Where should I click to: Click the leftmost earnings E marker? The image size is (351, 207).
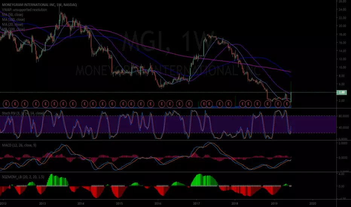(x=6, y=103)
